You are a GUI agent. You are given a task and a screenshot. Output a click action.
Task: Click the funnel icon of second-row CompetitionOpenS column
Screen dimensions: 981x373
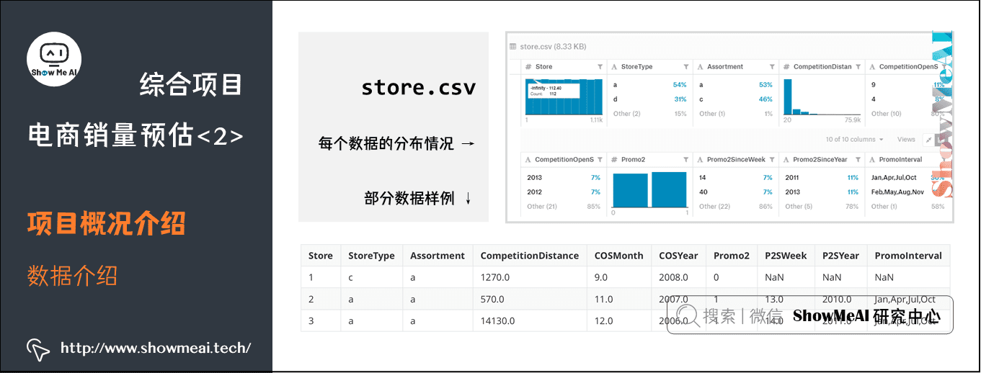(x=600, y=160)
